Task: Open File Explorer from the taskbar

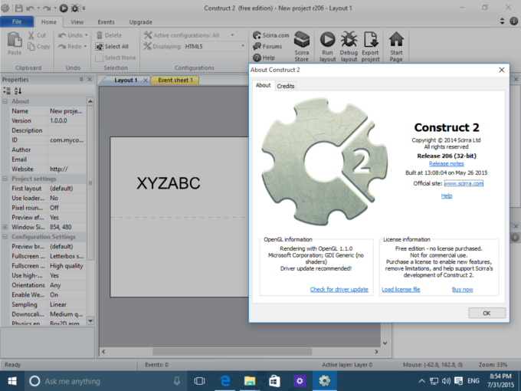Action: coord(250,381)
